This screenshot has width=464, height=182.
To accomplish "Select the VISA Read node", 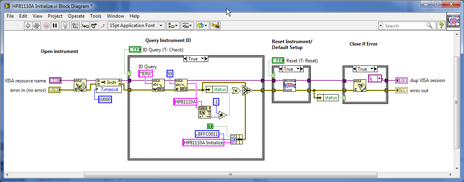I will click(x=181, y=85).
